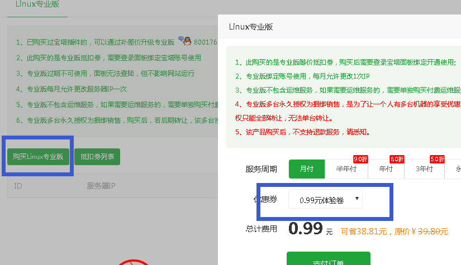Click background note 4 about 更改服务器IP一次
Viewport: 461px width, 265px height.
(x=72, y=89)
